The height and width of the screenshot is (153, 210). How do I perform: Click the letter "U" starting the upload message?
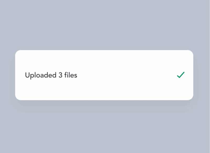point(27,75)
